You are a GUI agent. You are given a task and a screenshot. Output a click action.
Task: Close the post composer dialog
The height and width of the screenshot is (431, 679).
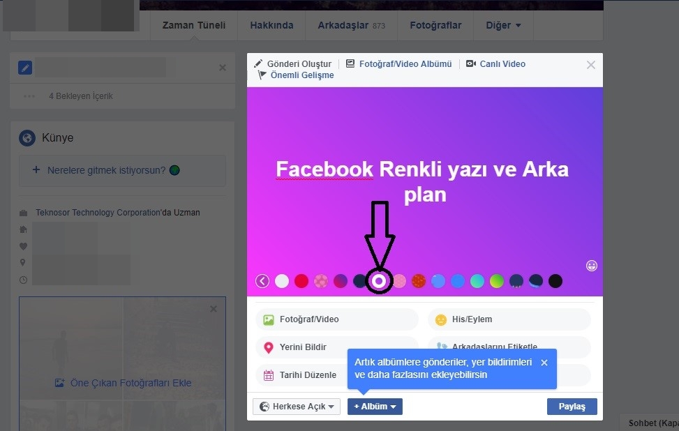coord(590,65)
